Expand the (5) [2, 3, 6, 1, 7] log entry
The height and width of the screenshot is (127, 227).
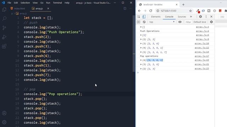click(x=141, y=52)
